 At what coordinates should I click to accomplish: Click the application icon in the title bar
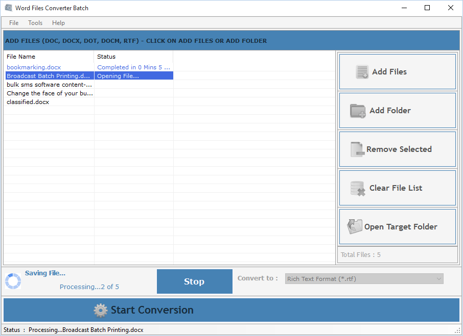(x=8, y=7)
